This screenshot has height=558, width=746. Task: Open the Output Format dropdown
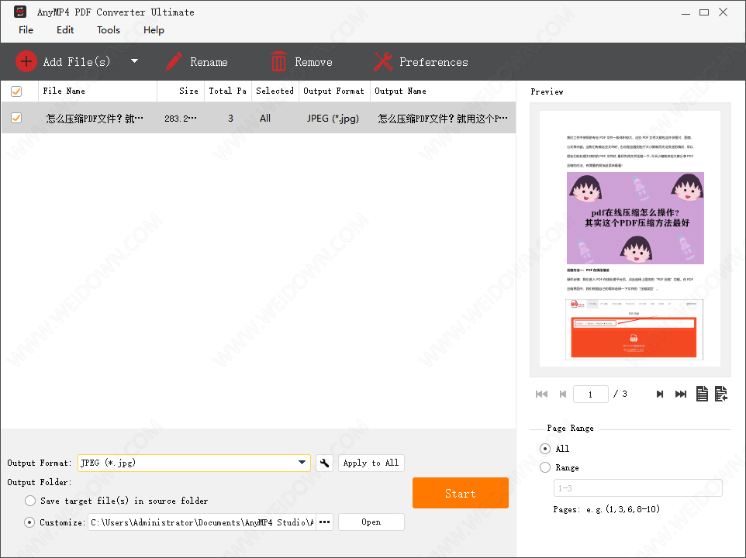(x=194, y=463)
